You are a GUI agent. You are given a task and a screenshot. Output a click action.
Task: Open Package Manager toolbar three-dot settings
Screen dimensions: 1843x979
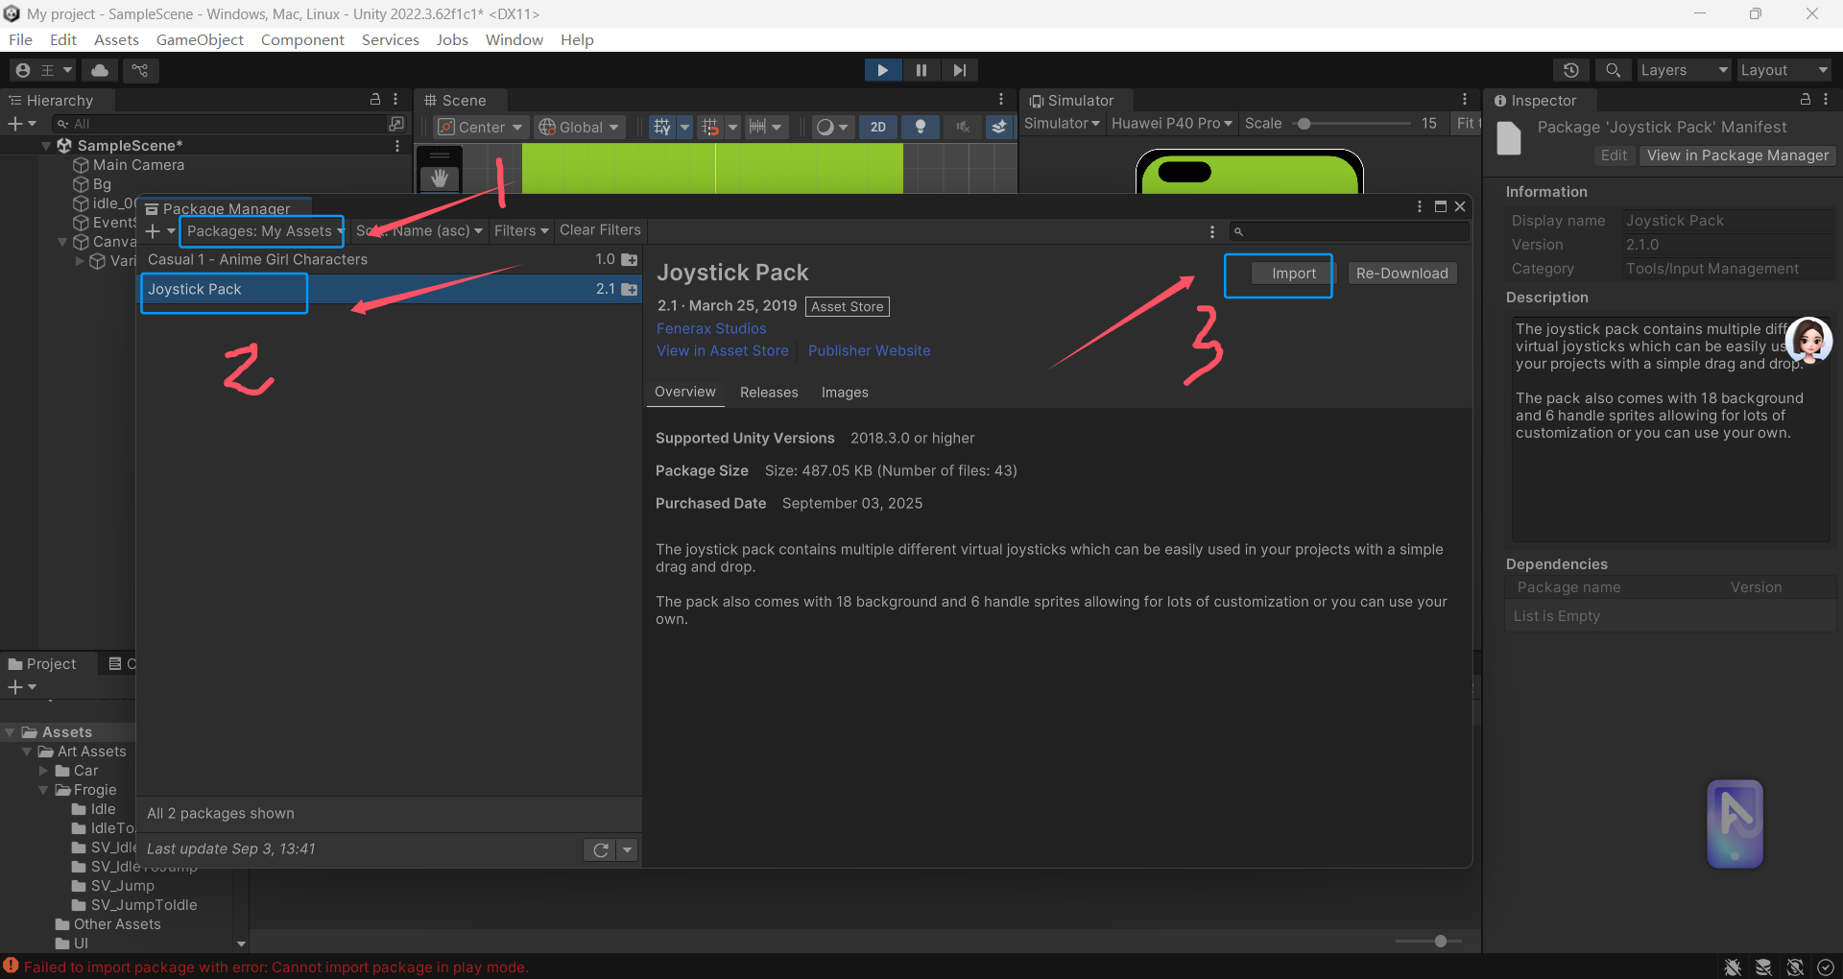[1211, 231]
